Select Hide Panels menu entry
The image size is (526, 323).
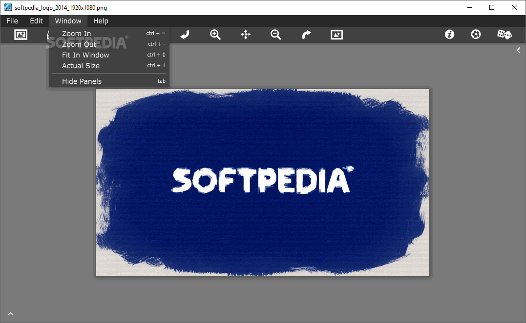pyautogui.click(x=109, y=81)
